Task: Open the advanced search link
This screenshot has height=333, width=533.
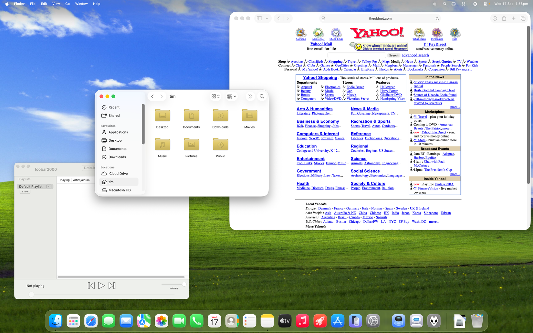Action: click(x=415, y=55)
